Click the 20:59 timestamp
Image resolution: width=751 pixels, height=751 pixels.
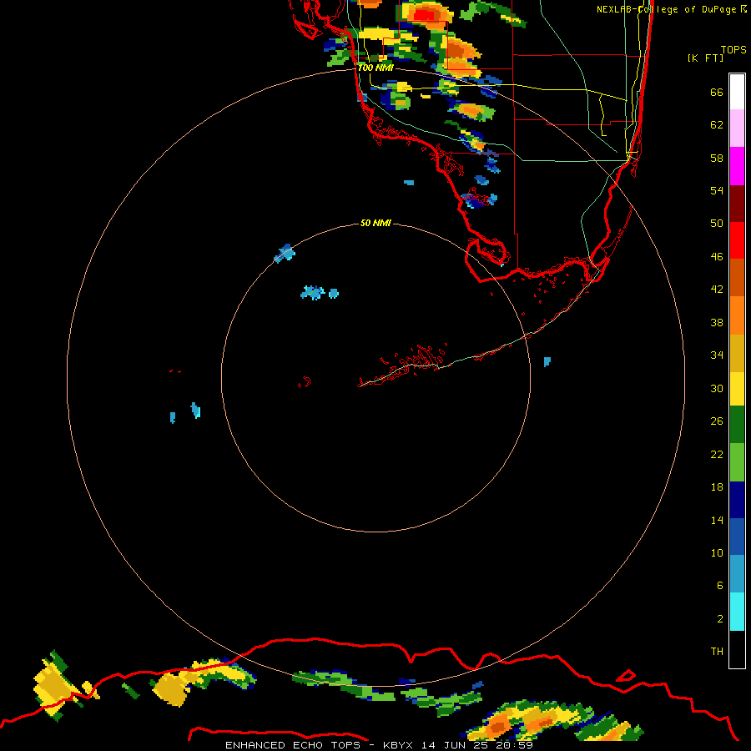(x=514, y=745)
